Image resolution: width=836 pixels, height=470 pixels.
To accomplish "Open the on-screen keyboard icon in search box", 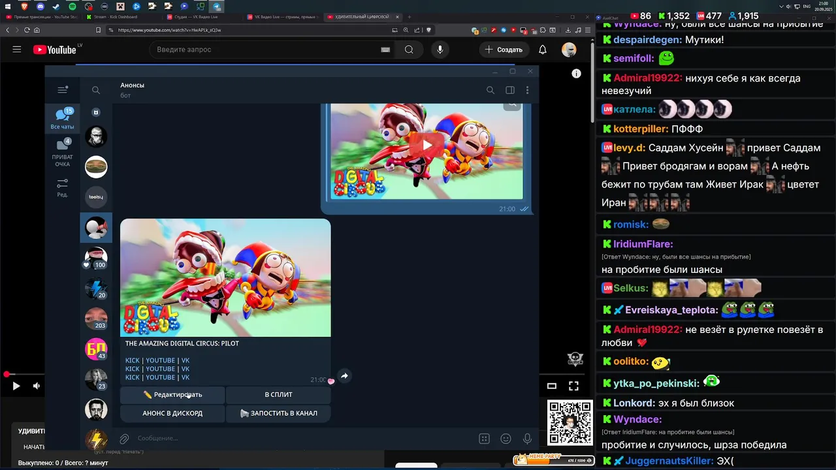I will 385,50.
